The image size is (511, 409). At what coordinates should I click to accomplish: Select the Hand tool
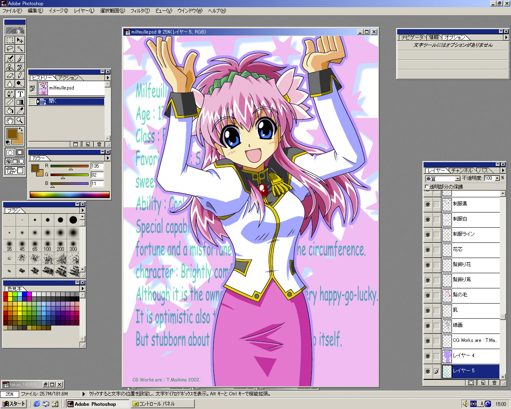pyautogui.click(x=10, y=120)
